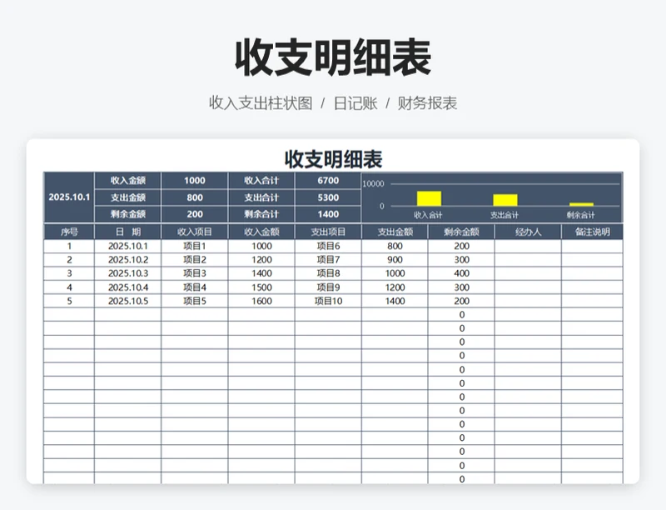
Task: Select the remaining amount cell 400
Action: pos(461,273)
